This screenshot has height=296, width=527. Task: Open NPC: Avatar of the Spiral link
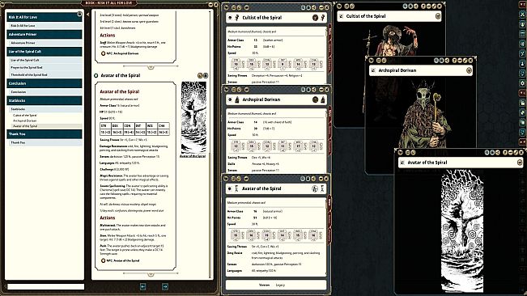[123, 260]
